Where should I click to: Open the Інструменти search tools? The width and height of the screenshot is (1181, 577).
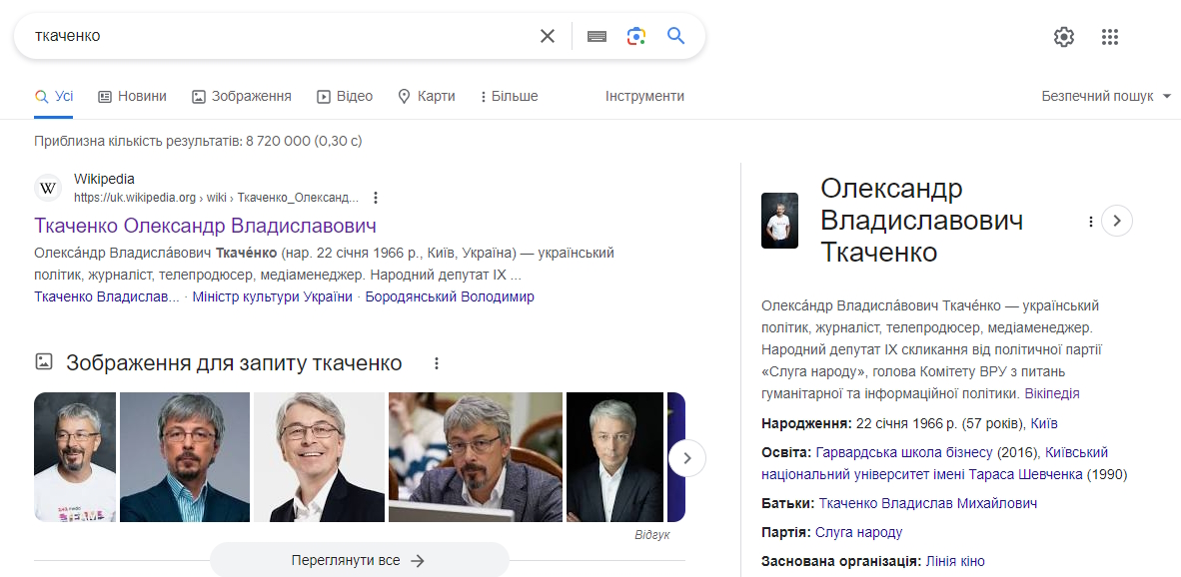tap(644, 97)
